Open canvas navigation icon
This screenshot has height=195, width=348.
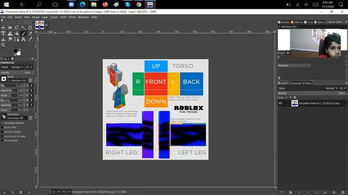[x=275, y=187]
